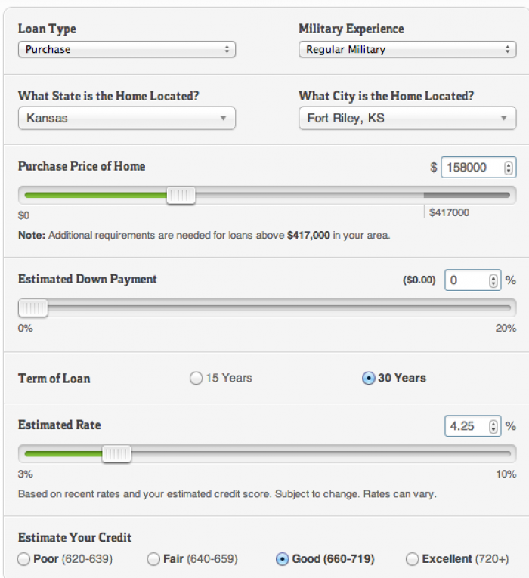Open the Loan Type dropdown

coord(127,49)
